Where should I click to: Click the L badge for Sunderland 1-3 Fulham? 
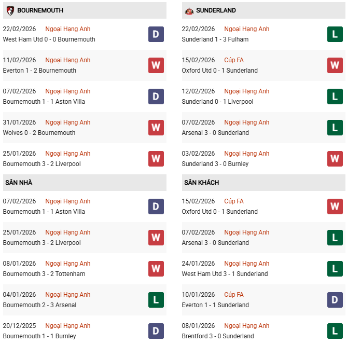pyautogui.click(x=335, y=34)
